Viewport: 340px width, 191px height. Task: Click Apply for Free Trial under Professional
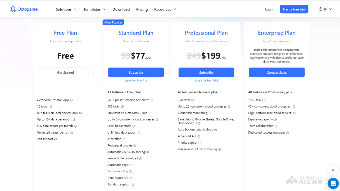(206, 81)
